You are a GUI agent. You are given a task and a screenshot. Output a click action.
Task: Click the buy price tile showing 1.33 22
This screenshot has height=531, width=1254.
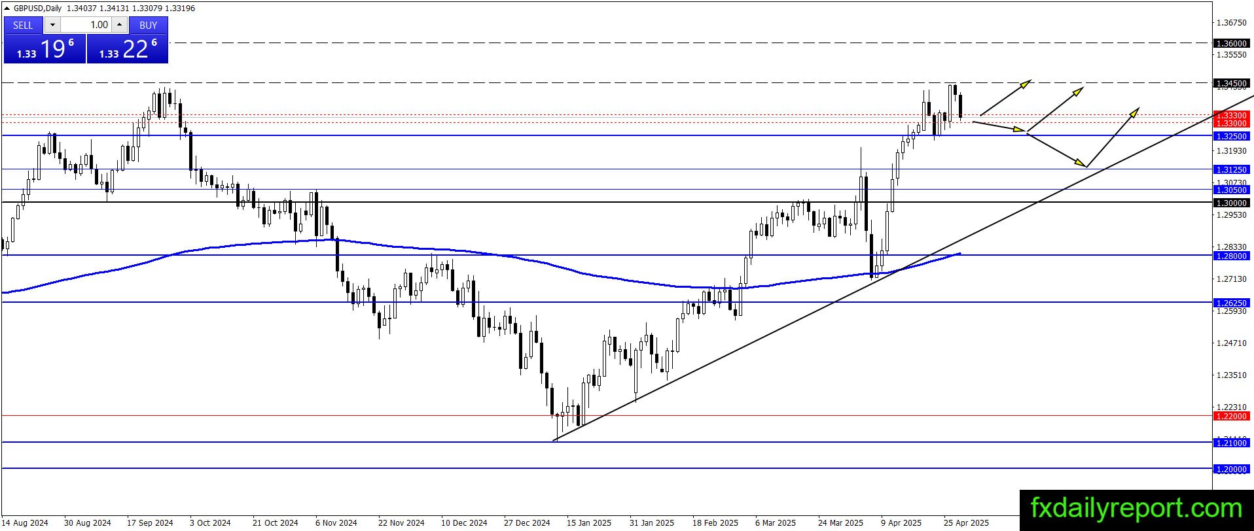pyautogui.click(x=128, y=49)
